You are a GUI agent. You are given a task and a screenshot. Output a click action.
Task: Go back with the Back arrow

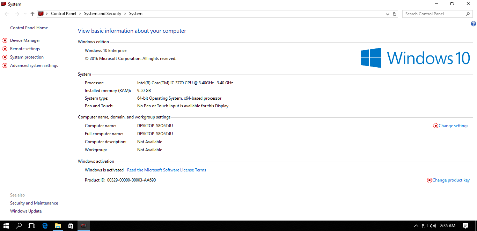7,14
